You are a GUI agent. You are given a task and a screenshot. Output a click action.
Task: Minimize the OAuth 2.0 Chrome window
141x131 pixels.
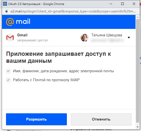click(111, 4)
